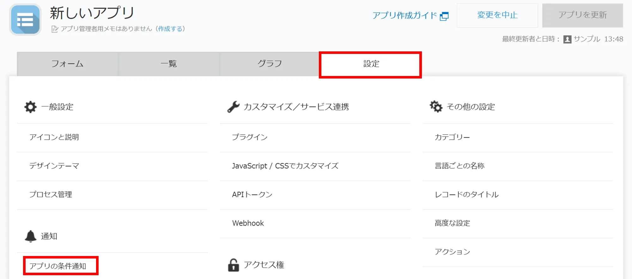Click the bell icon beside 通知
The image size is (632, 279).
pos(31,236)
